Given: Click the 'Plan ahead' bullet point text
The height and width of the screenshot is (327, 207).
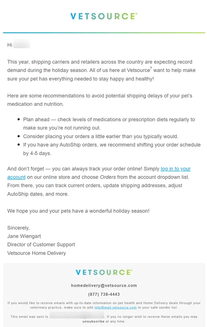Looking at the screenshot, I should (x=109, y=124).
